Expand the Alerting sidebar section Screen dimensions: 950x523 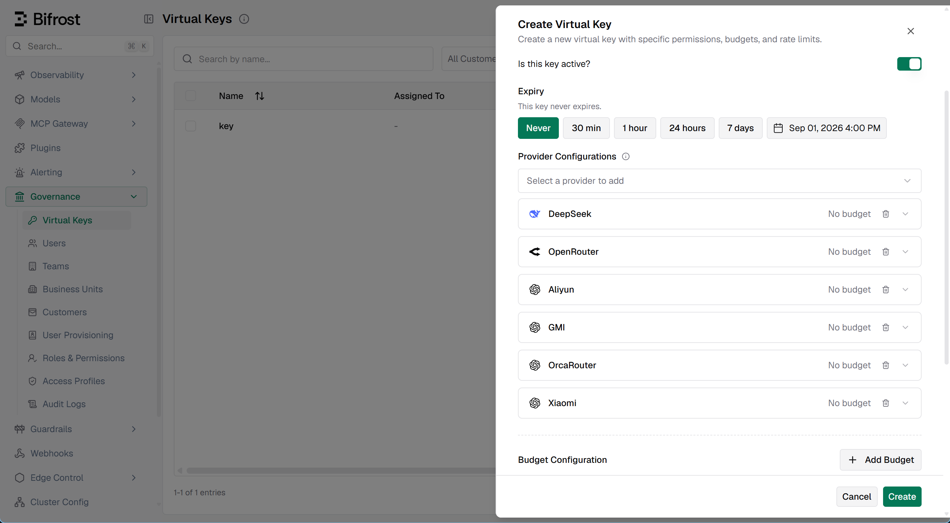coord(76,173)
